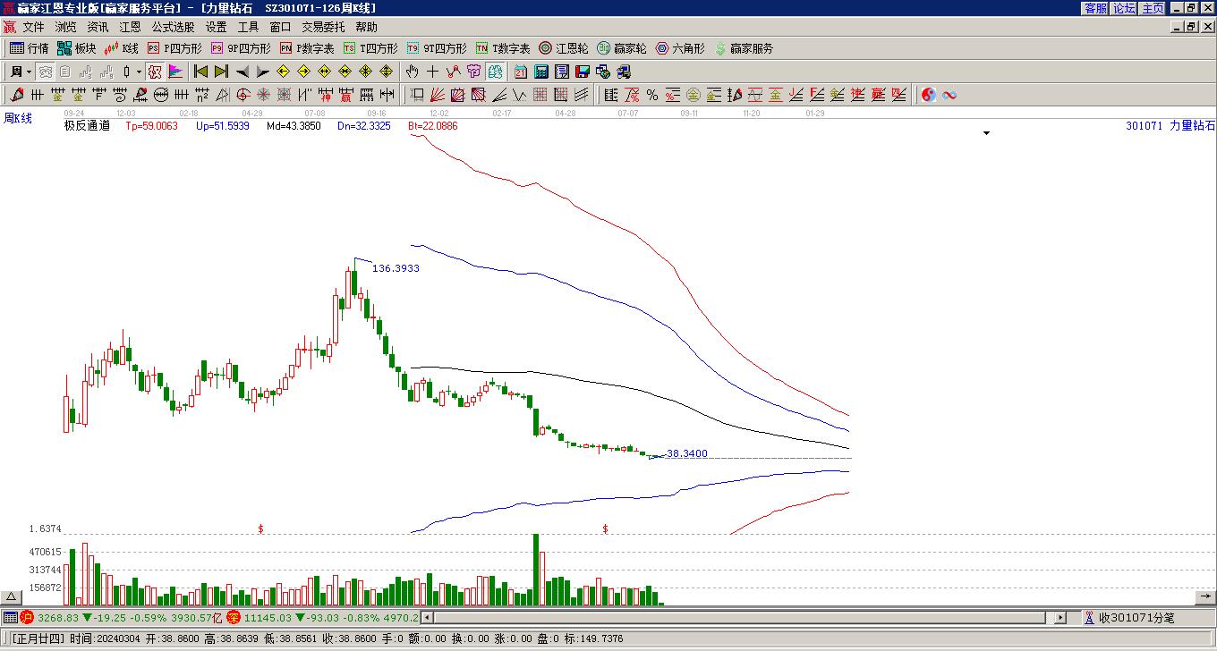Open the P四方形 tool

[174, 48]
